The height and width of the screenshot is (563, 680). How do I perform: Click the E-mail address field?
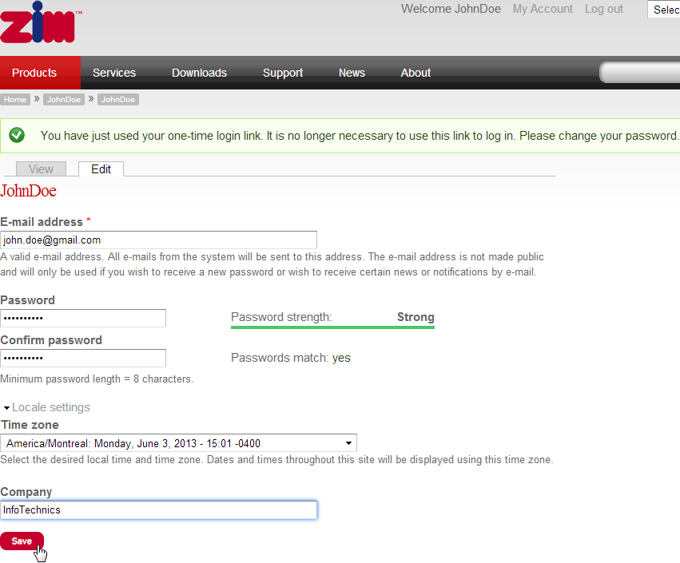[158, 240]
